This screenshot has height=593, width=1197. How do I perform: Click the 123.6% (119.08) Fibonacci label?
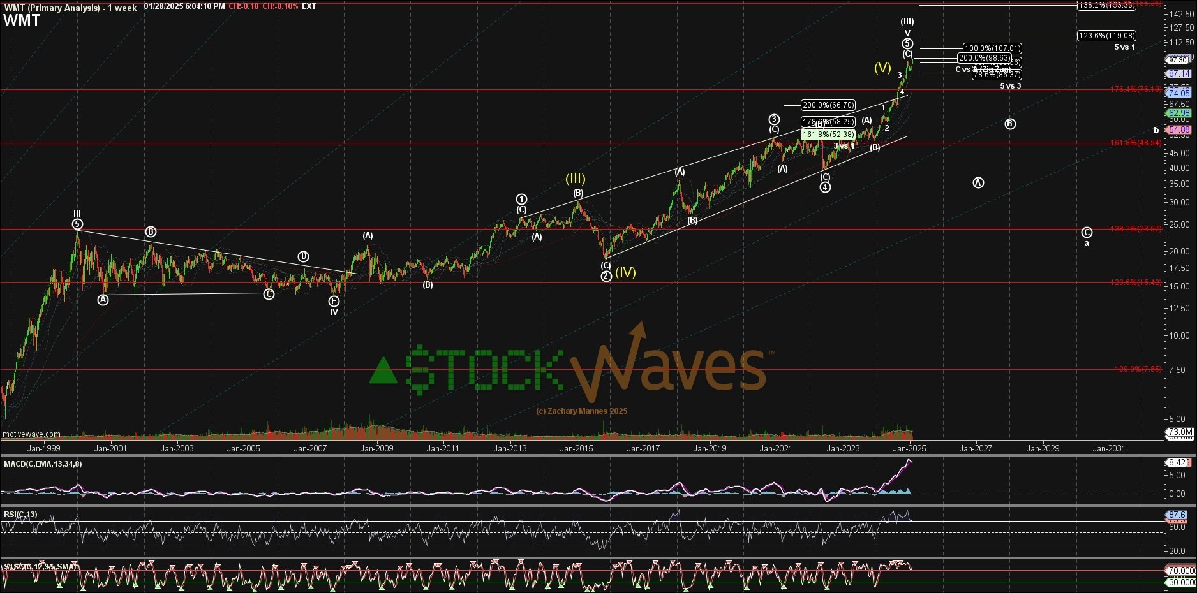pos(1106,36)
